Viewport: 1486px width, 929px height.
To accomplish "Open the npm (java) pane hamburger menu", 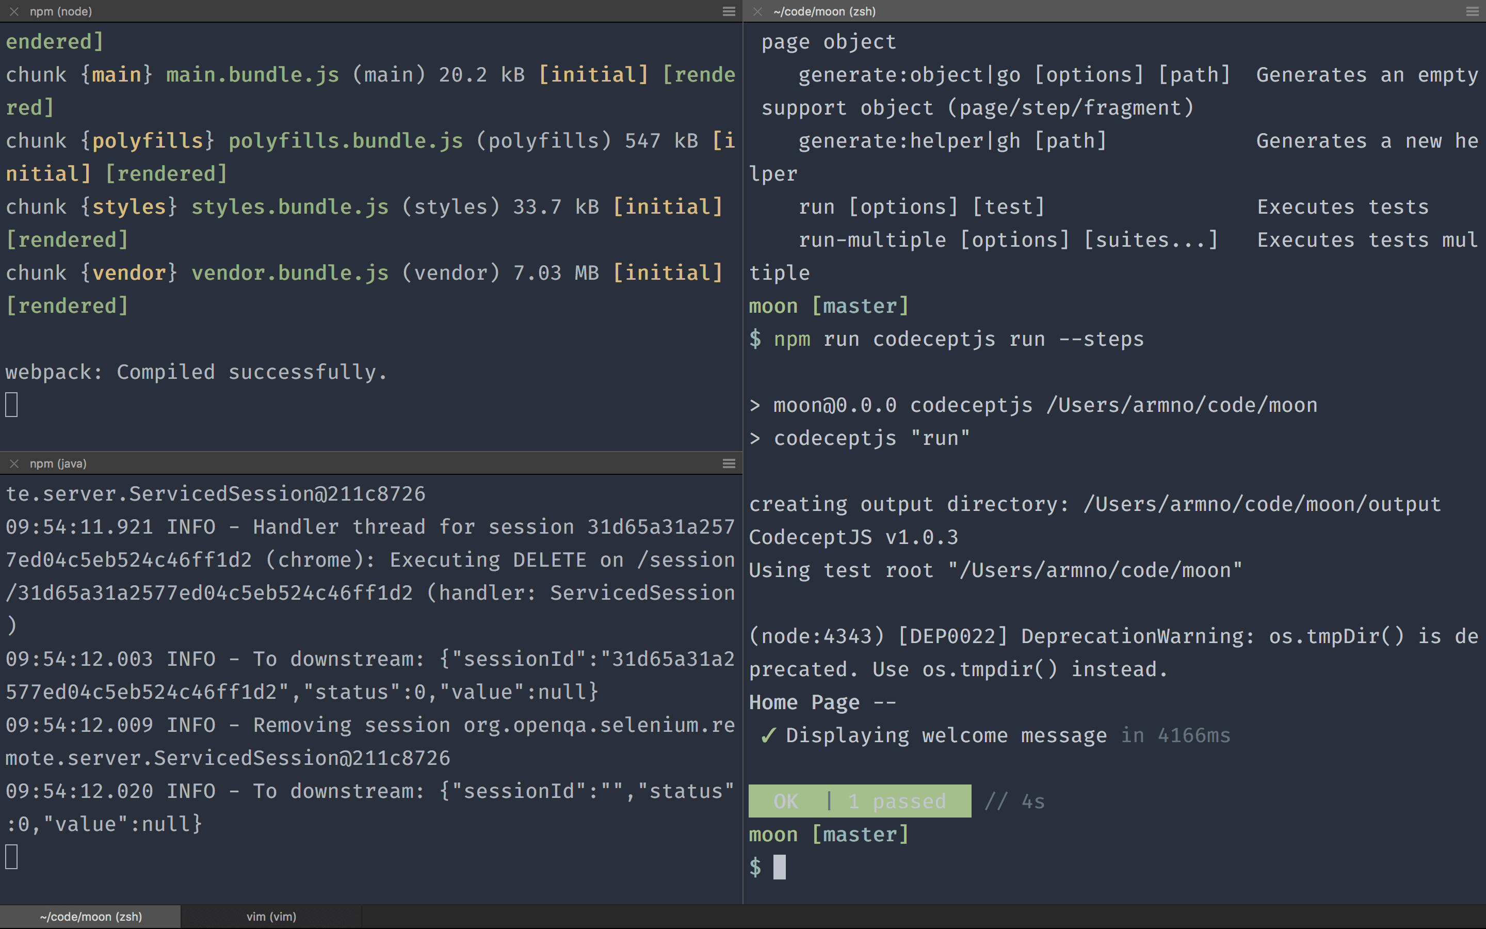I will tap(729, 463).
